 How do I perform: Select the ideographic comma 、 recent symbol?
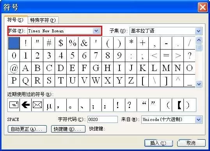pos(84,105)
